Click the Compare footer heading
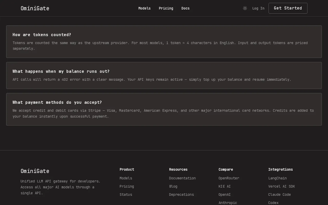The image size is (328, 205). (x=226, y=169)
